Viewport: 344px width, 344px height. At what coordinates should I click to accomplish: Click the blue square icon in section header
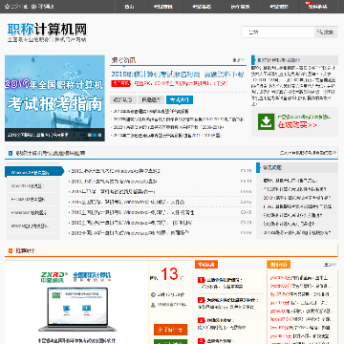[11, 153]
